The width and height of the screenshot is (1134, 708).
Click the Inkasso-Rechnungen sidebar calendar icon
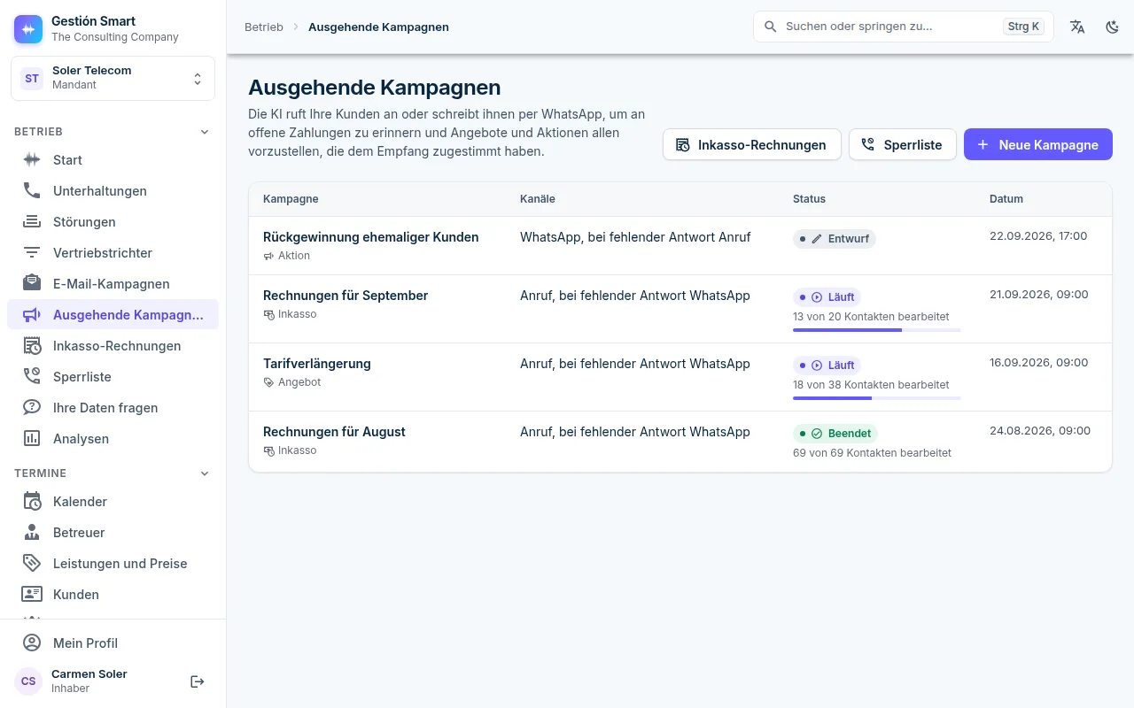(x=32, y=346)
